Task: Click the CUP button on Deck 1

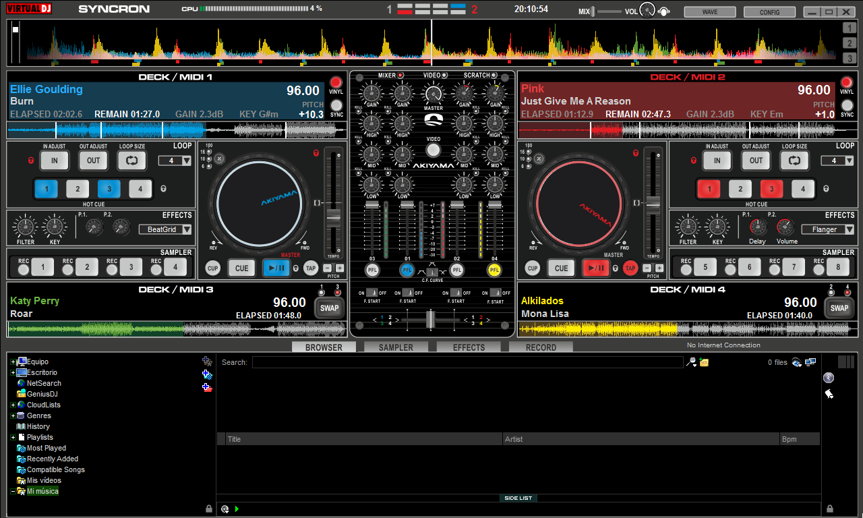Action: click(x=213, y=268)
